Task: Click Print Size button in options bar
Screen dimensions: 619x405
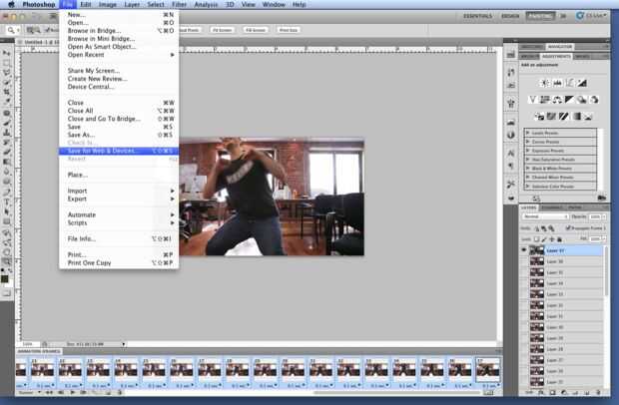Action: coord(289,30)
